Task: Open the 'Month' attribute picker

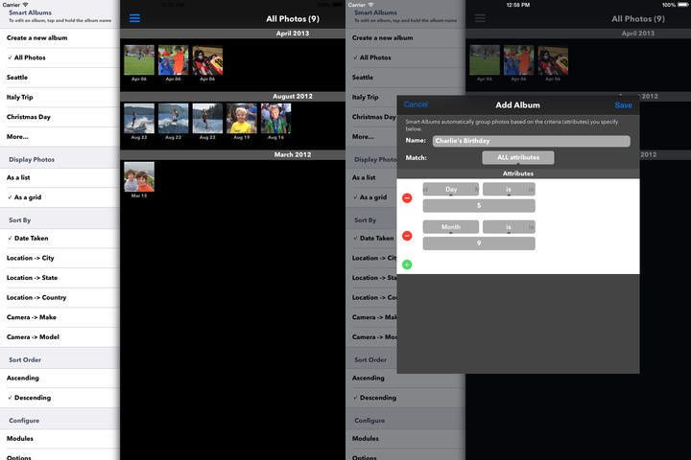Action: (x=451, y=227)
